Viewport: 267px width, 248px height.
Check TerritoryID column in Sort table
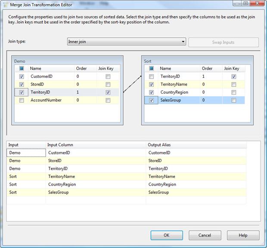[151, 77]
